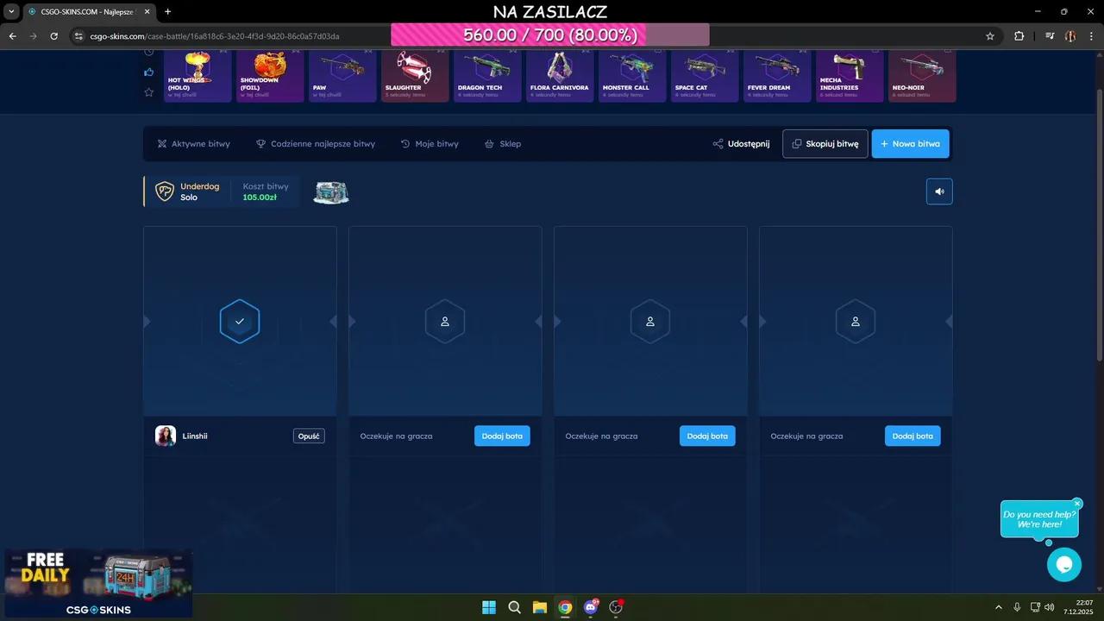Click the battle case thumbnail image

coord(331,192)
